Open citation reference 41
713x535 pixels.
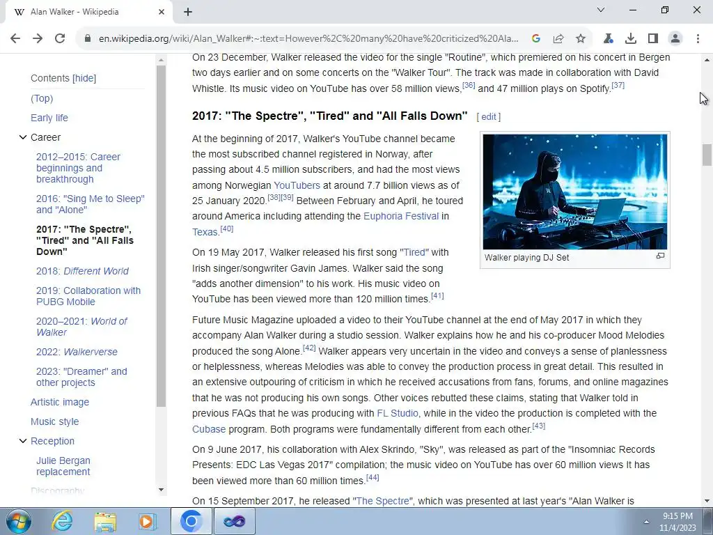point(437,295)
